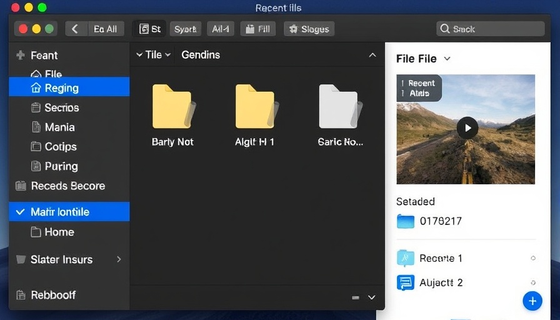Open the 'Tile' dropdown
Image resolution: width=560 pixels, height=320 pixels.
coord(154,54)
